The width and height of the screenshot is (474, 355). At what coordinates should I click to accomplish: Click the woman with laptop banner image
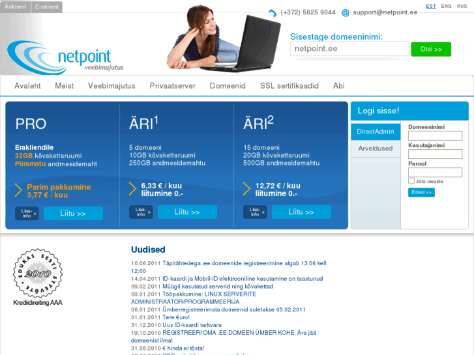[x=224, y=38]
